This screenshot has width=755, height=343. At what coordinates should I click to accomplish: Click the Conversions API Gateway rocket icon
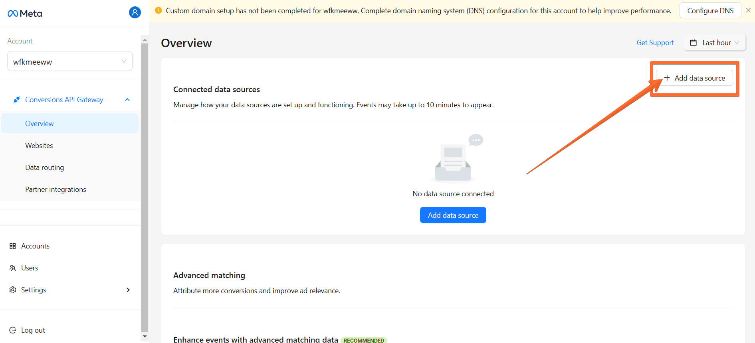click(16, 100)
